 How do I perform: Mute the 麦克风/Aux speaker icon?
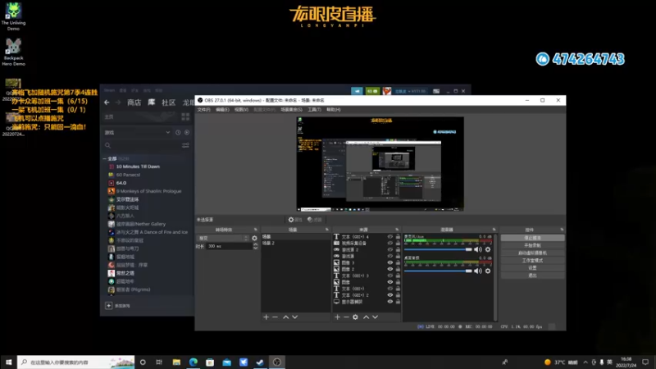pos(478,249)
